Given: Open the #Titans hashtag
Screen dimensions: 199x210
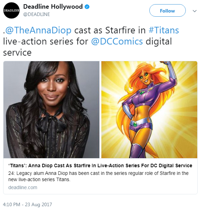Looking at the screenshot, I should 164,30.
